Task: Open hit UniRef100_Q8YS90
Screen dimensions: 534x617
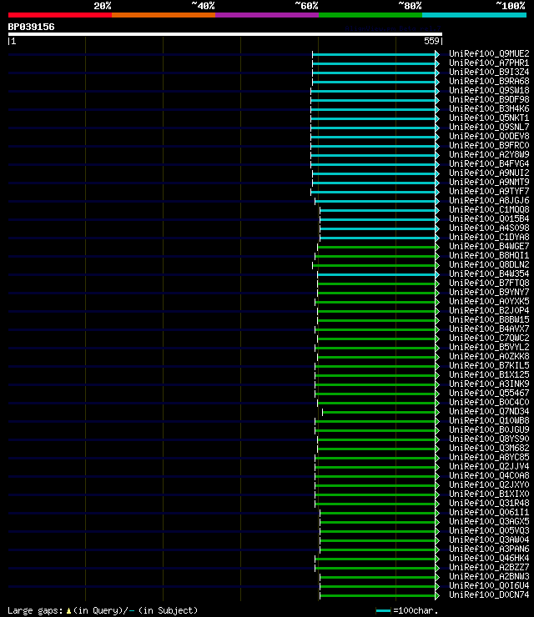Action: (x=489, y=439)
